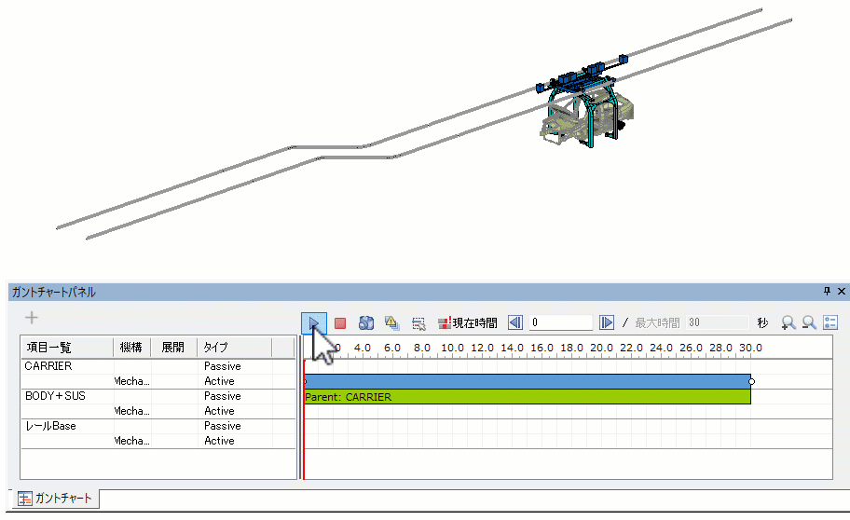
Task: Click the 現在時間 current time button
Action: pyautogui.click(x=467, y=323)
